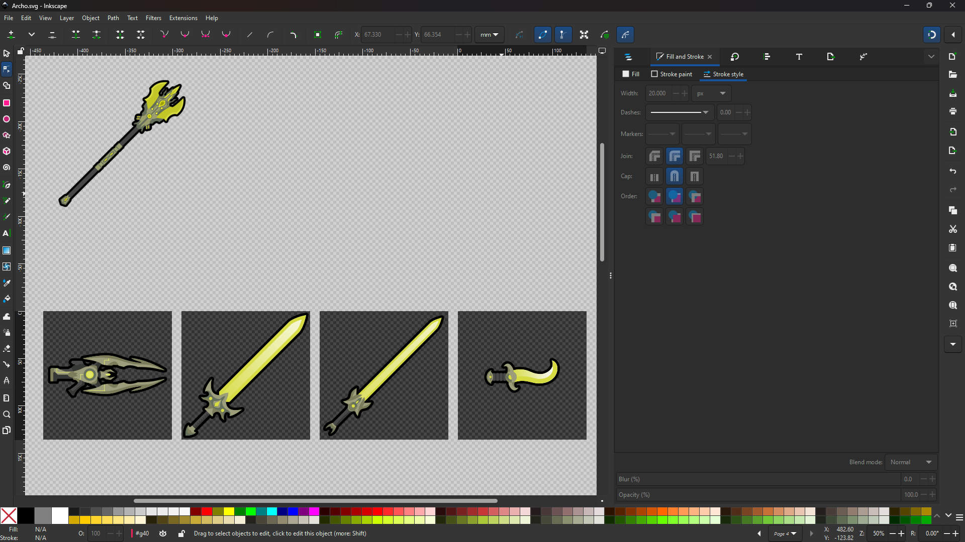Click the stroke Width input field
The width and height of the screenshot is (965, 542).
pyautogui.click(x=657, y=93)
